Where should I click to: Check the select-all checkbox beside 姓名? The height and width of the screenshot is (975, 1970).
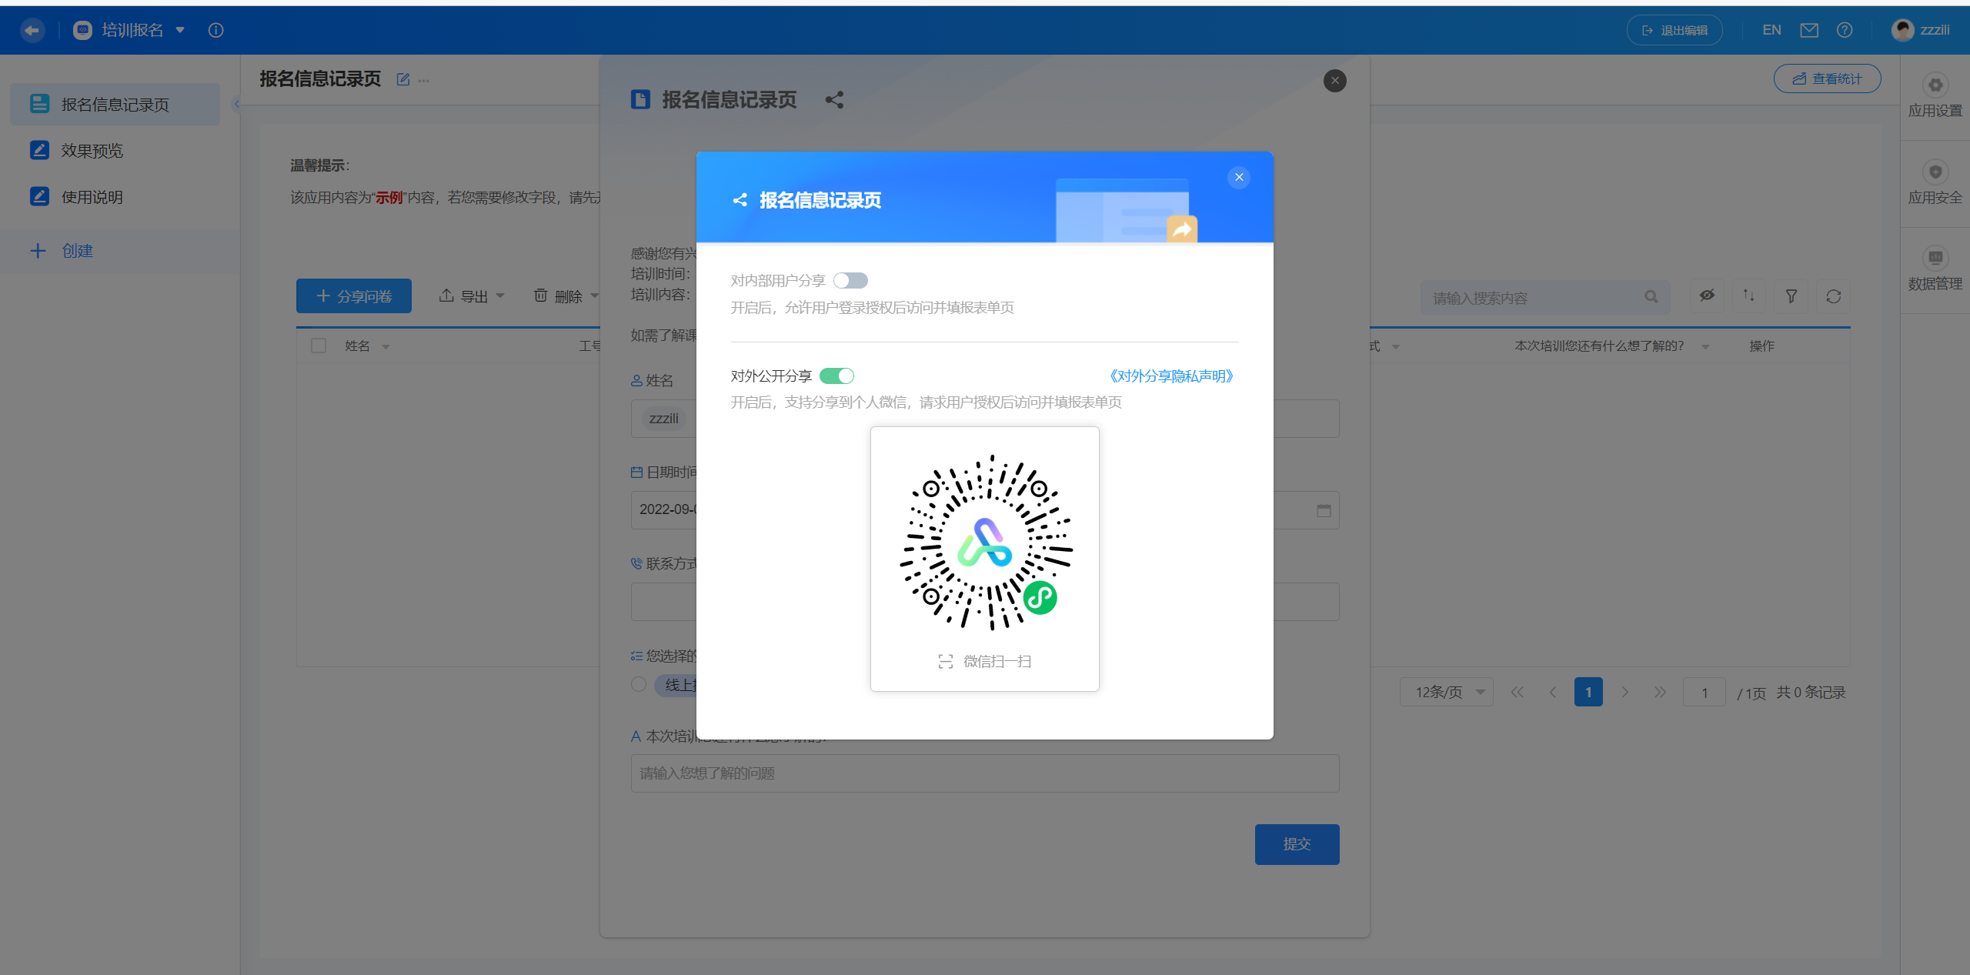click(x=319, y=346)
